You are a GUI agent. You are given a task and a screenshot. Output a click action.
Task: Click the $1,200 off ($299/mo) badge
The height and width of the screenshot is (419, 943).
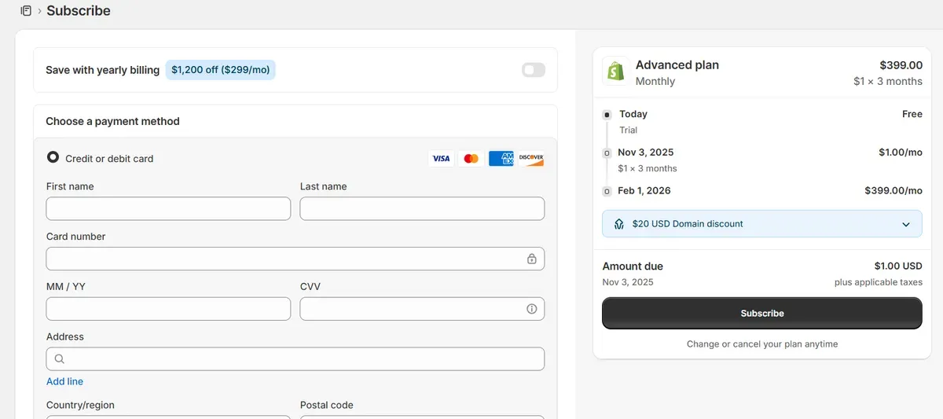point(220,70)
